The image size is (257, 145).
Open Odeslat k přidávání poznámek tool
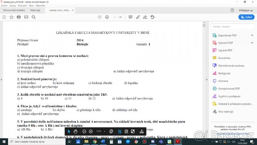(235, 104)
